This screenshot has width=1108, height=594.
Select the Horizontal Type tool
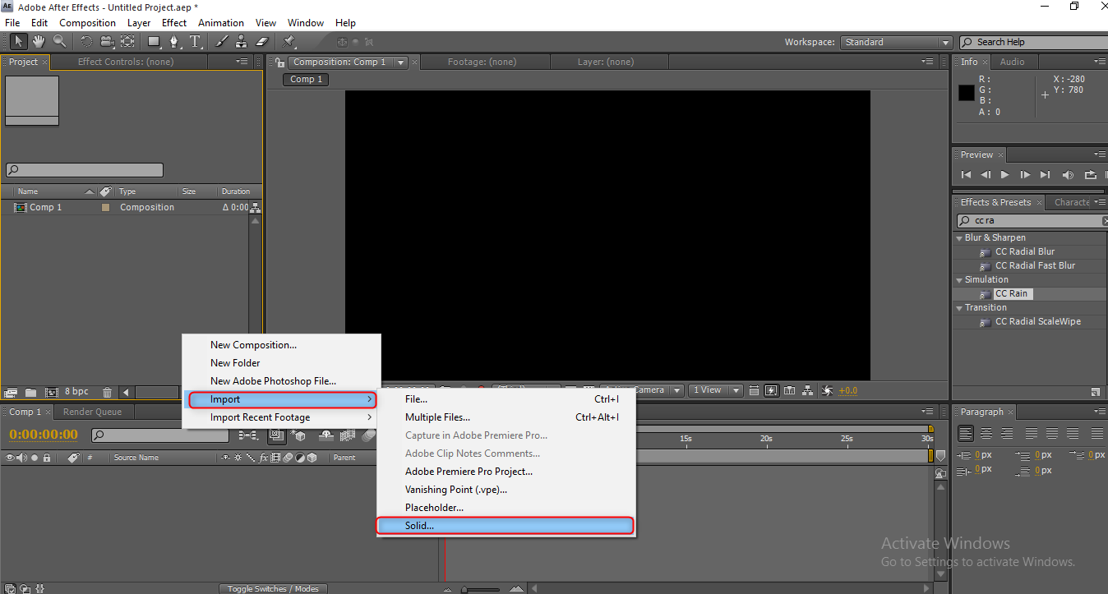coord(196,41)
